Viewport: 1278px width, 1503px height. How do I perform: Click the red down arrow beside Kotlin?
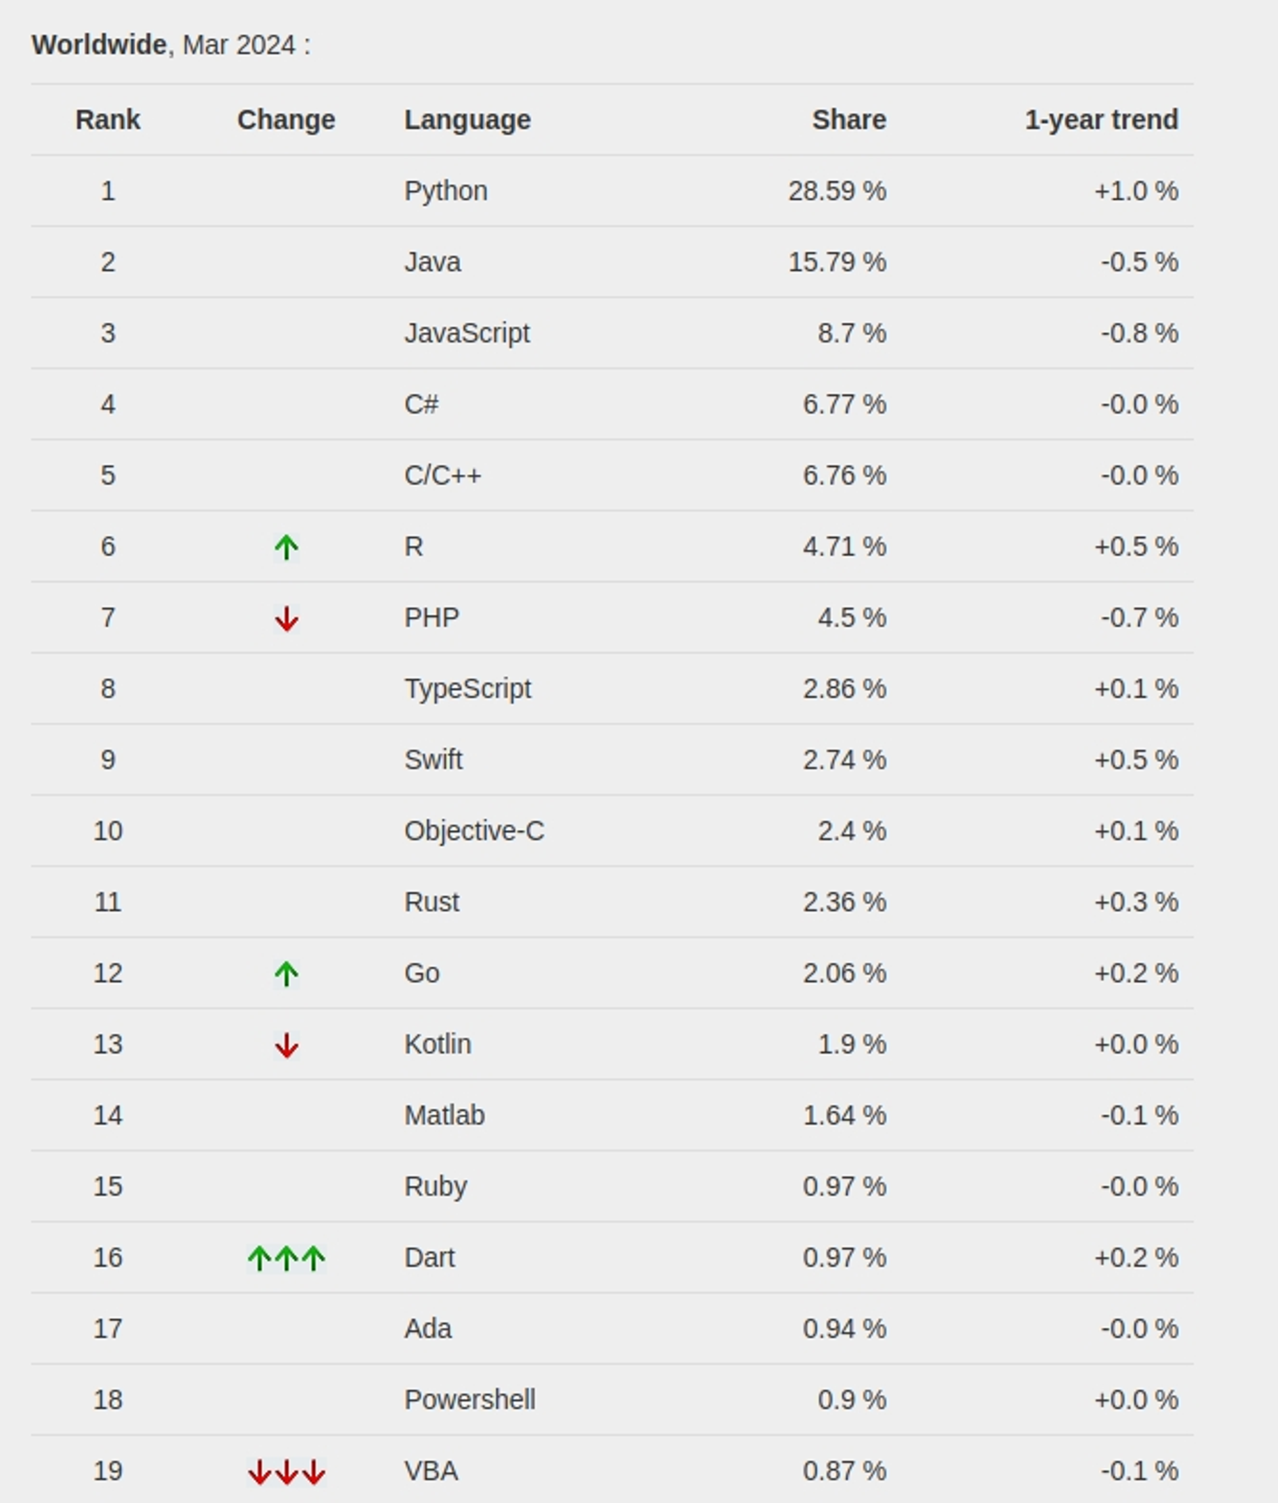pos(286,1045)
